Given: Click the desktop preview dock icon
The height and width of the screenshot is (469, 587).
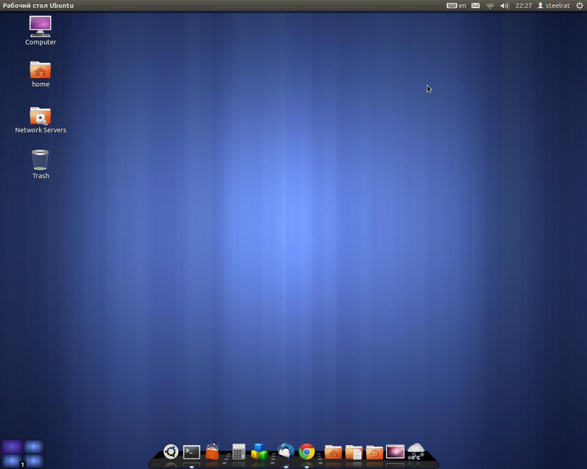Looking at the screenshot, I should click(395, 452).
